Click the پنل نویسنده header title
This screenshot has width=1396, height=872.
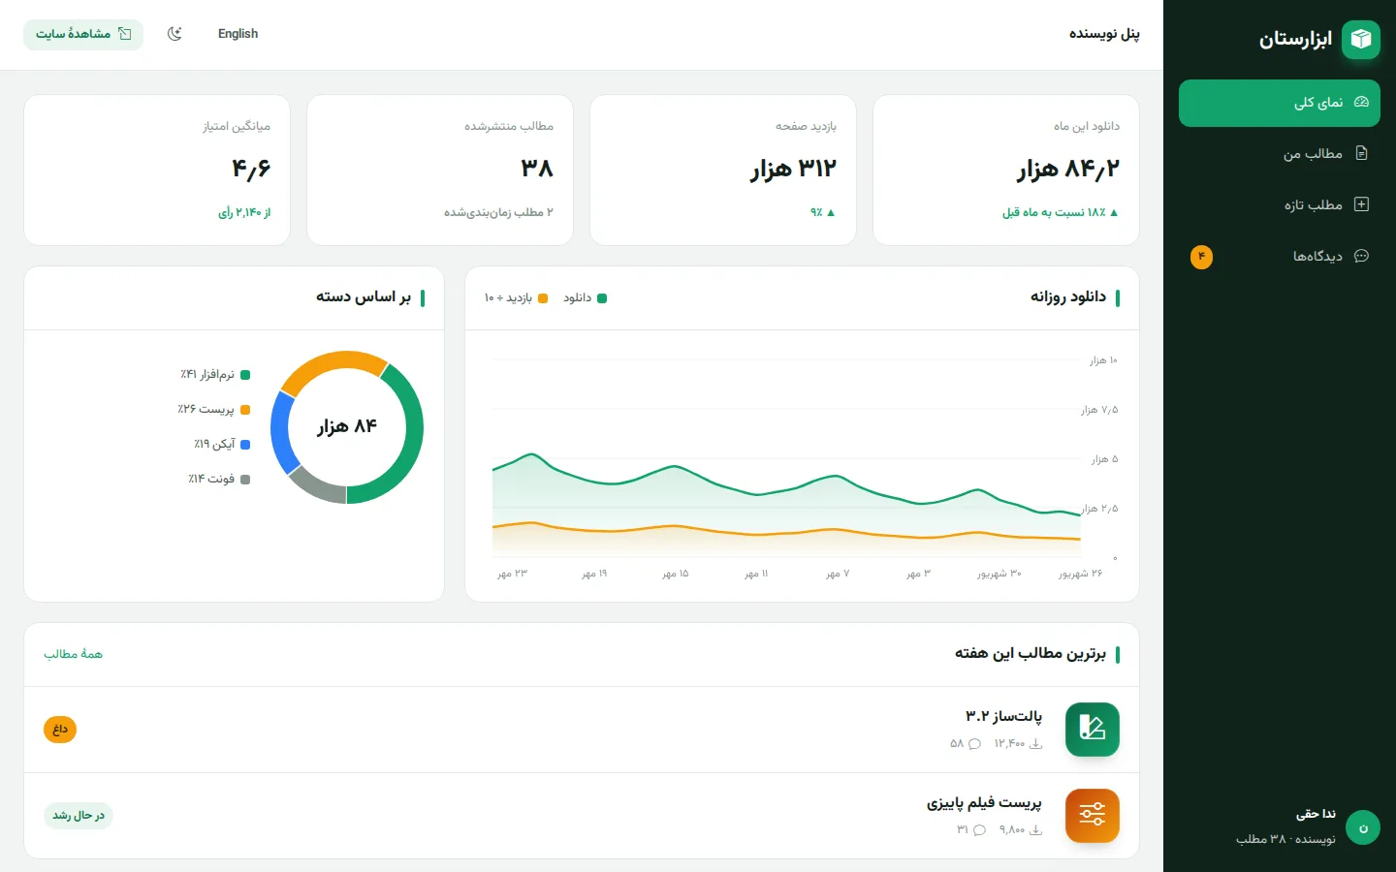tap(1104, 34)
